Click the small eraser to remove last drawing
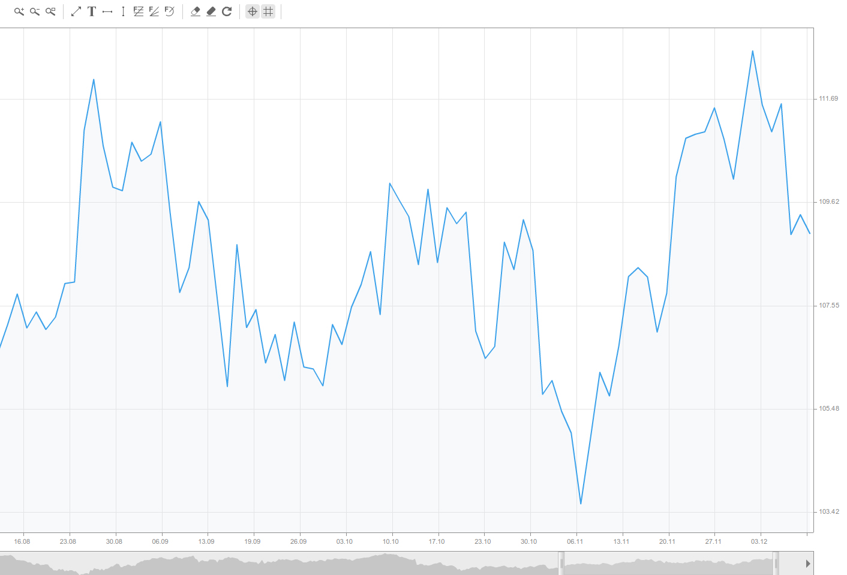Screen dimensions: 847x575 (x=195, y=11)
